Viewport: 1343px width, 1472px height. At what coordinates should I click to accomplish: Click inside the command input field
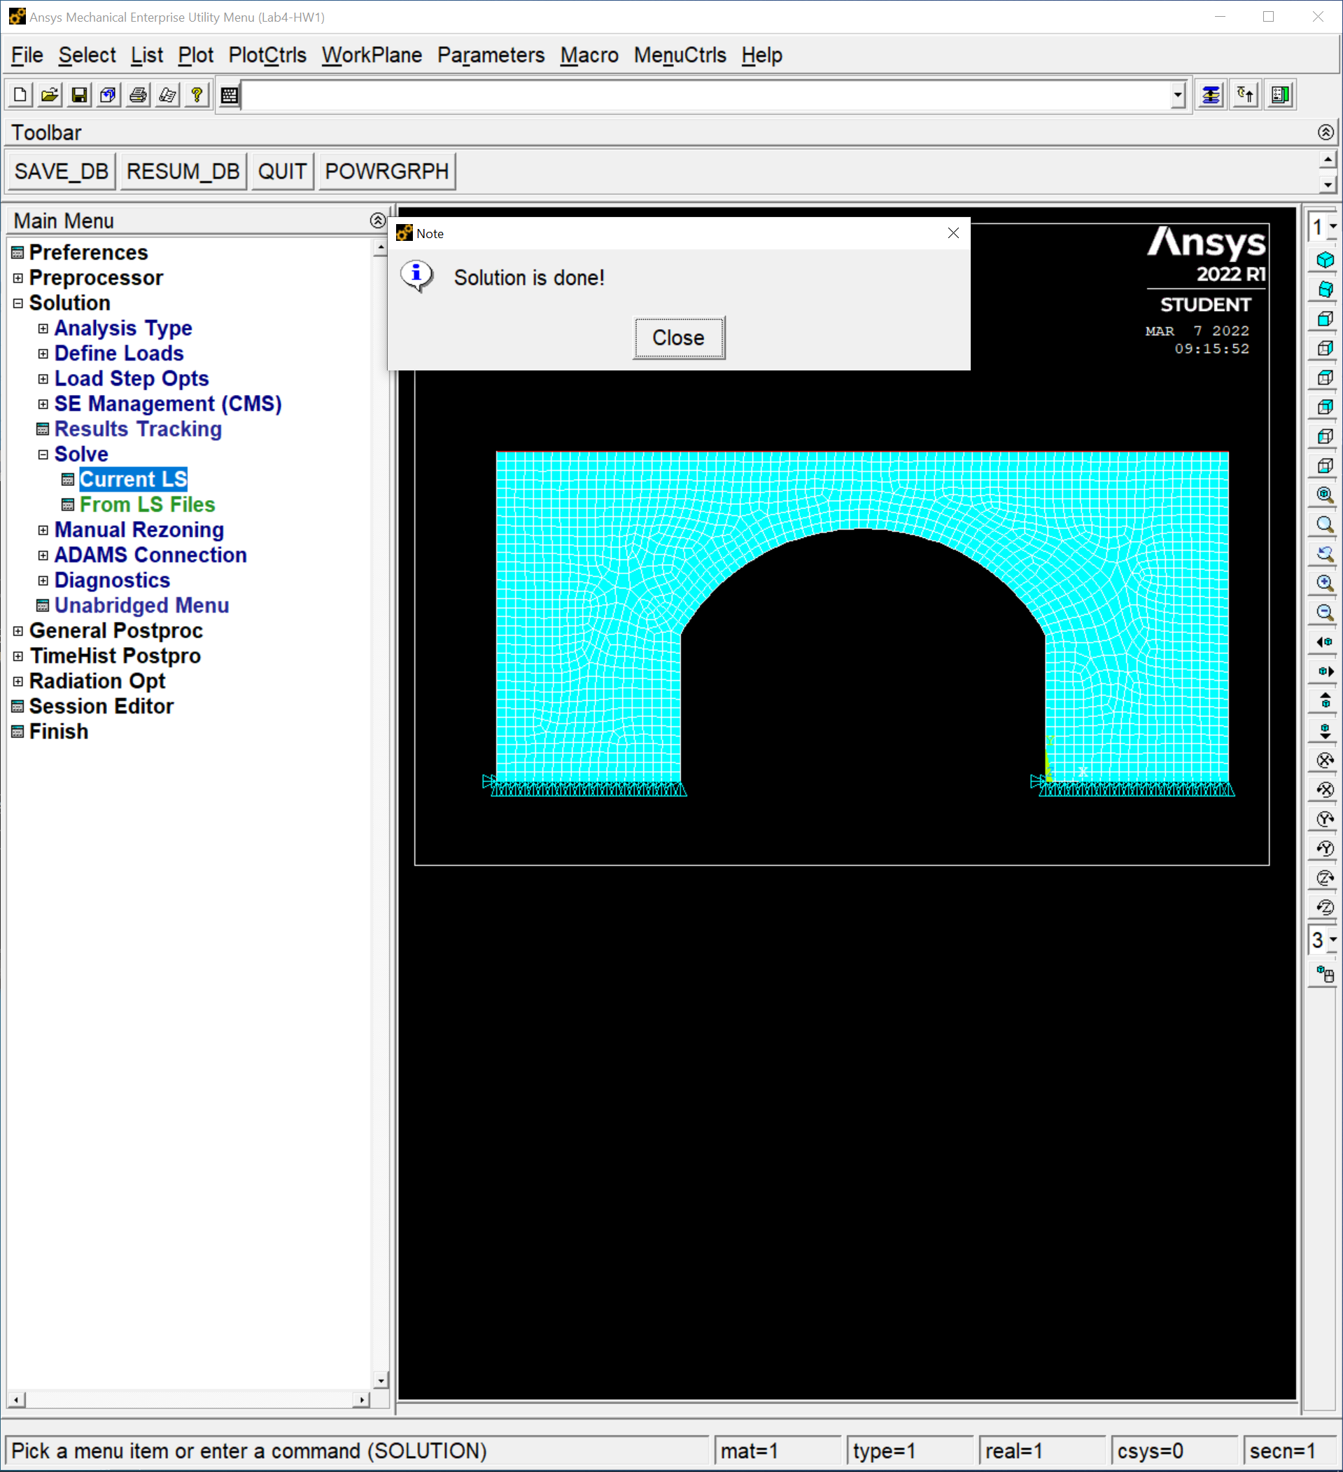pyautogui.click(x=701, y=96)
